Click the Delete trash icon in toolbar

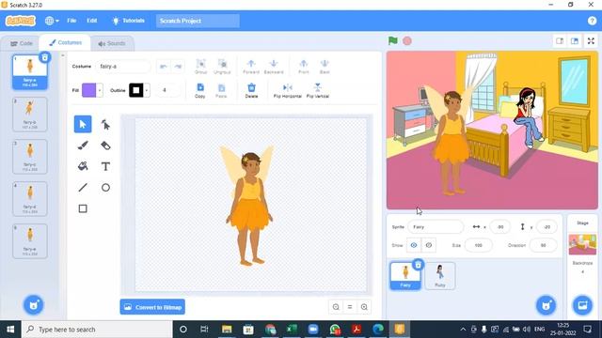click(251, 91)
